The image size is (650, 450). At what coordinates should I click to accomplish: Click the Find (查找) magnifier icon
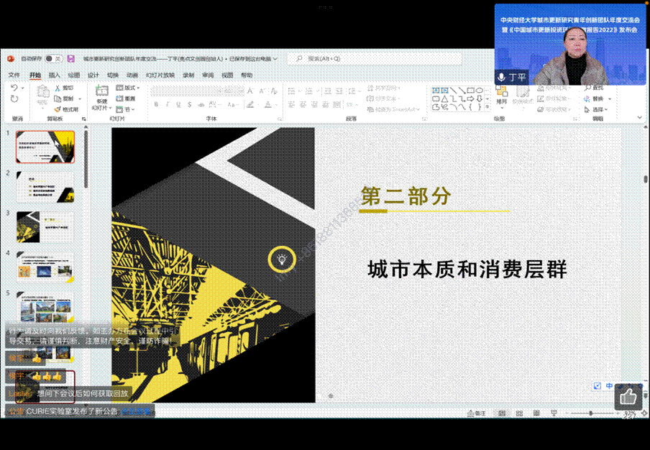(x=587, y=88)
